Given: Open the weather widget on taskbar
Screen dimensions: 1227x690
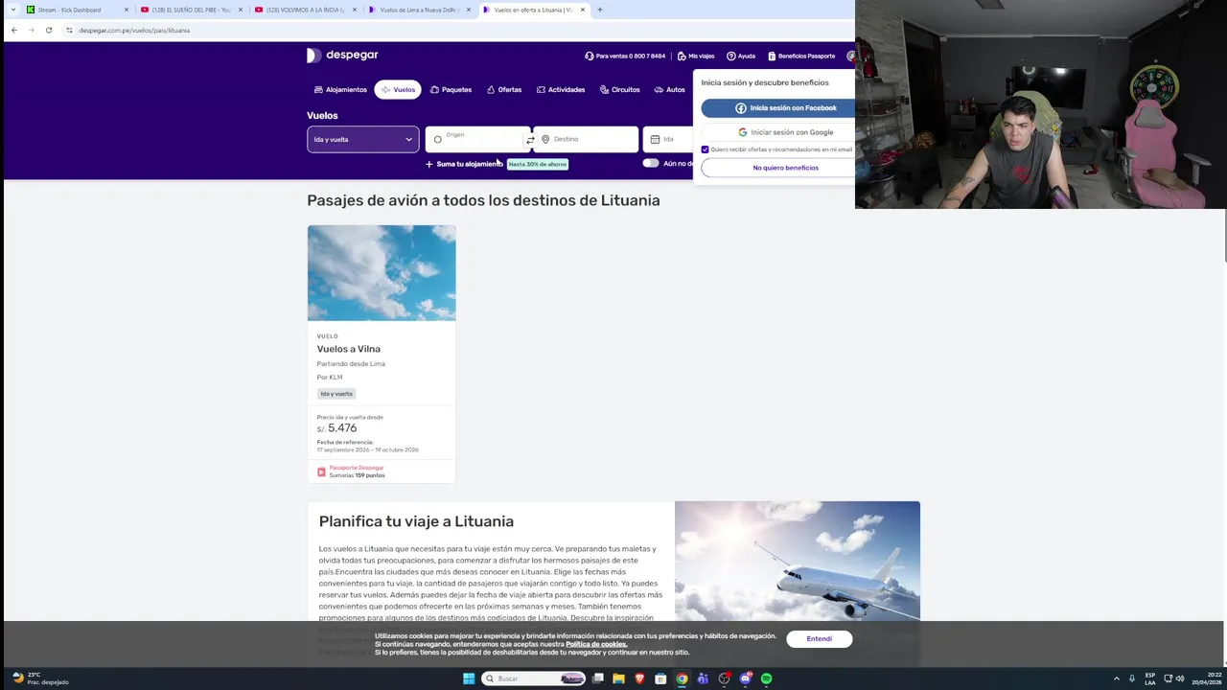Looking at the screenshot, I should (x=40, y=678).
